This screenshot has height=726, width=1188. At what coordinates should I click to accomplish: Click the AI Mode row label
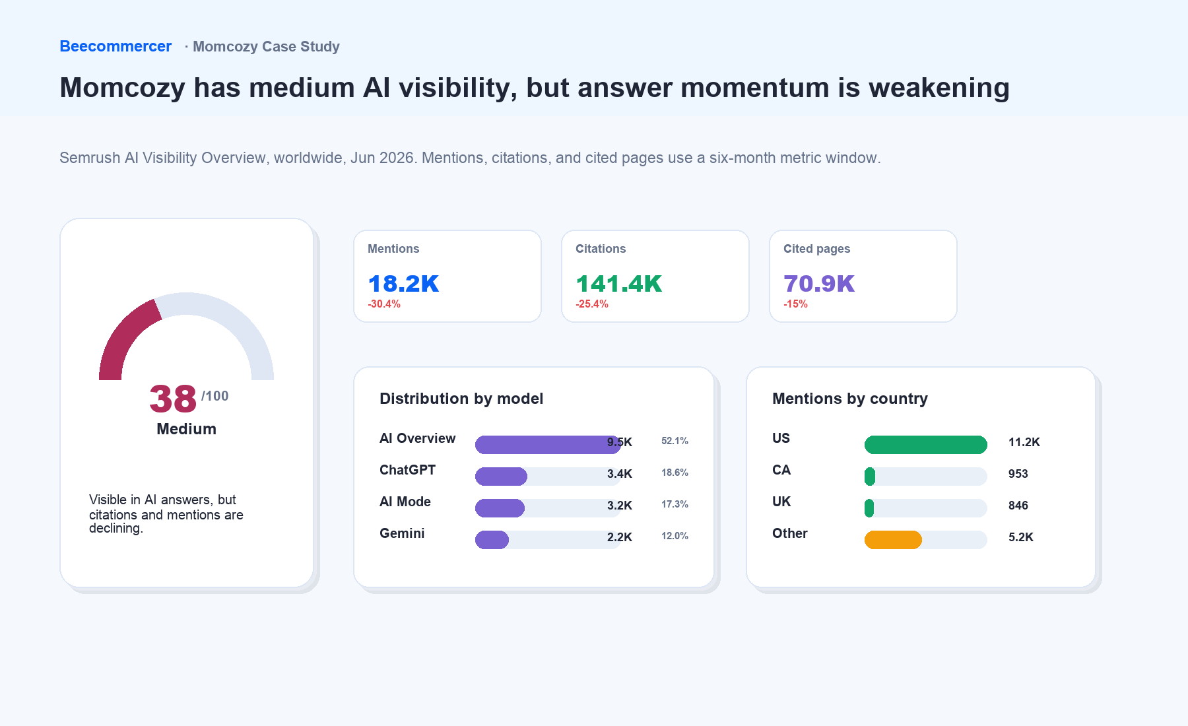pos(405,502)
